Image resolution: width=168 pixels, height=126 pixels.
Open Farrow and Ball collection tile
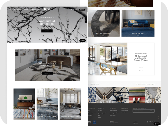[138, 23]
